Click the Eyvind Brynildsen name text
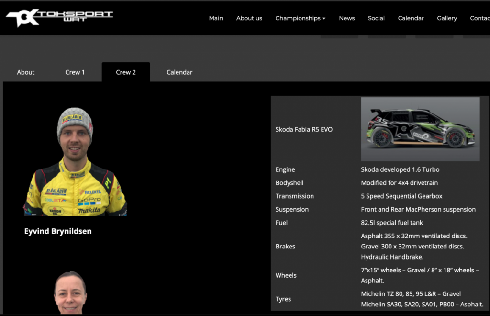The width and height of the screenshot is (490, 316). (x=58, y=231)
